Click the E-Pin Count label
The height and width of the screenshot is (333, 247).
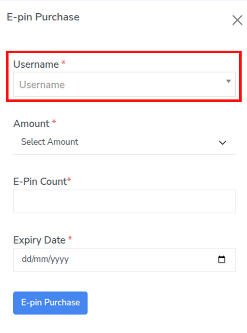pyautogui.click(x=40, y=181)
